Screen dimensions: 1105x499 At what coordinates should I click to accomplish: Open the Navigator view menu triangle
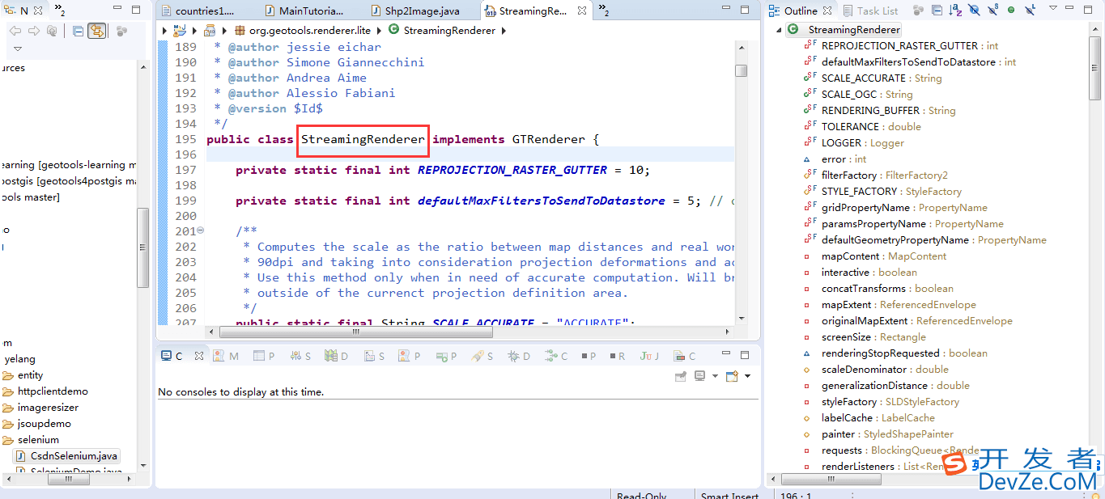pos(18,49)
